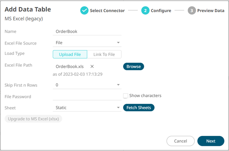Open the Excel File Source dropdown
The width and height of the screenshot is (229, 151).
point(87,43)
